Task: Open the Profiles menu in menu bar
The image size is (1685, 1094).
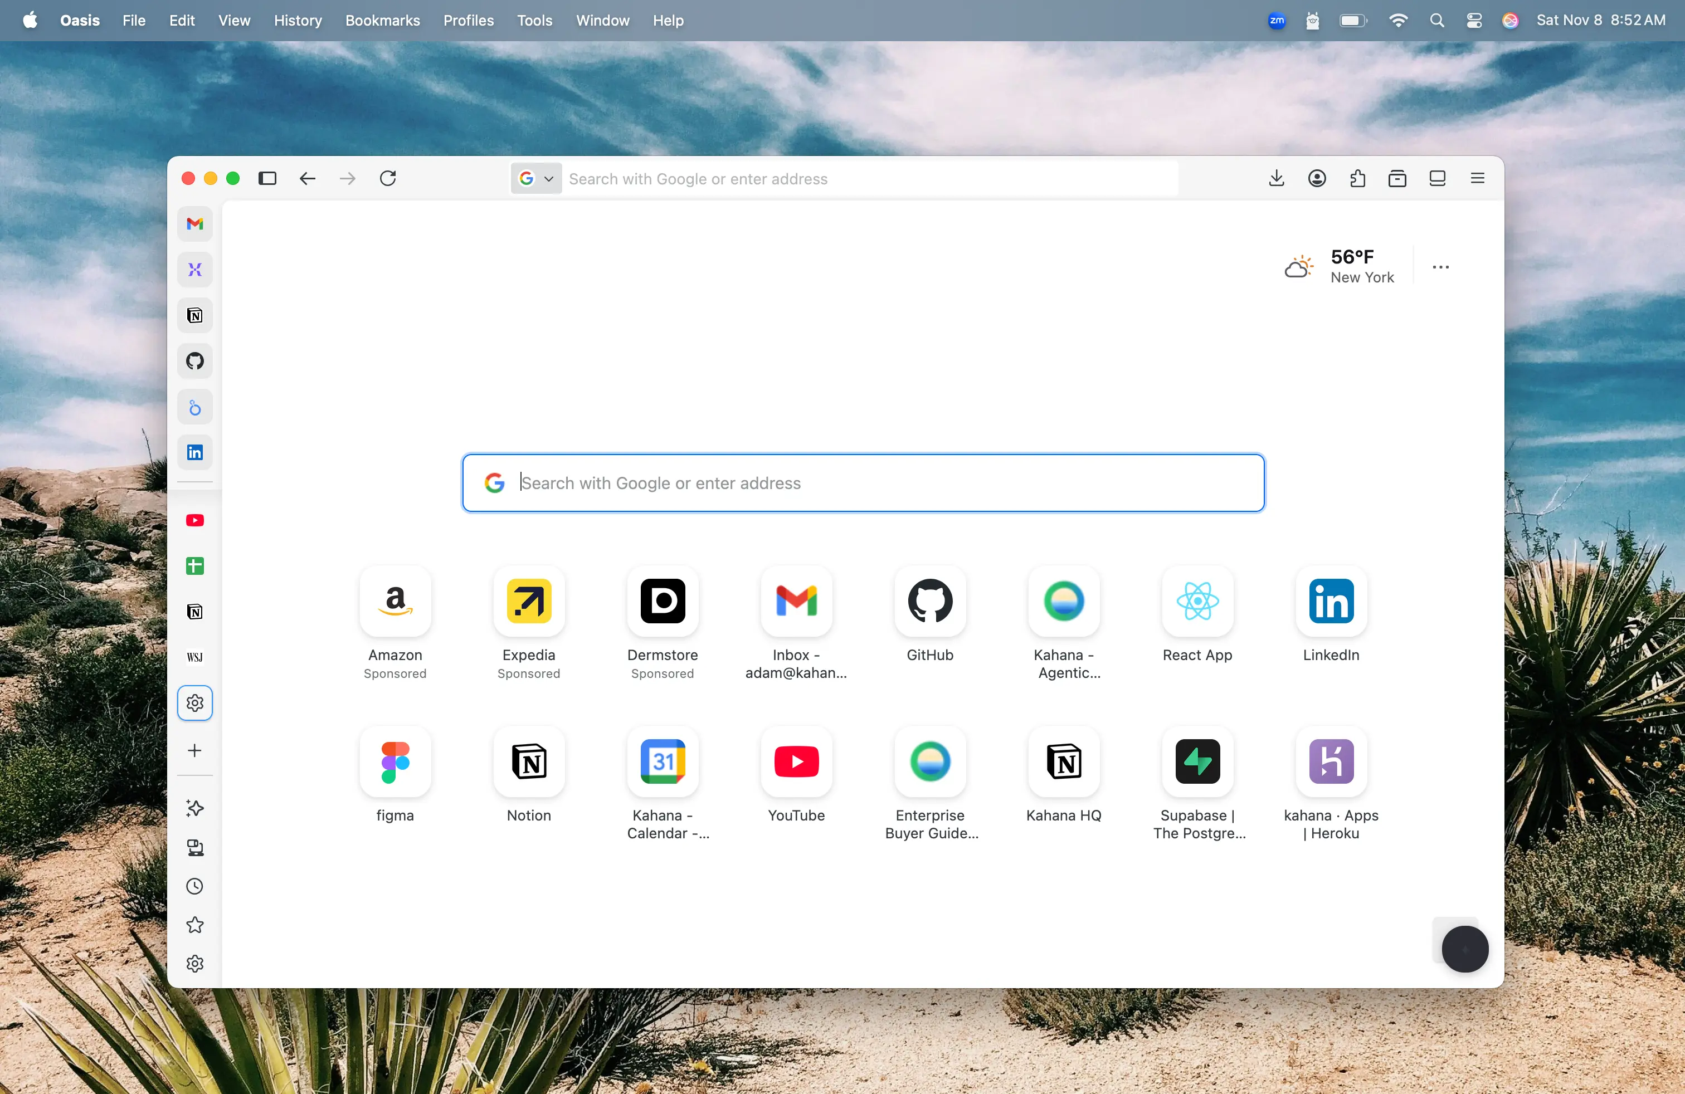Action: tap(467, 21)
